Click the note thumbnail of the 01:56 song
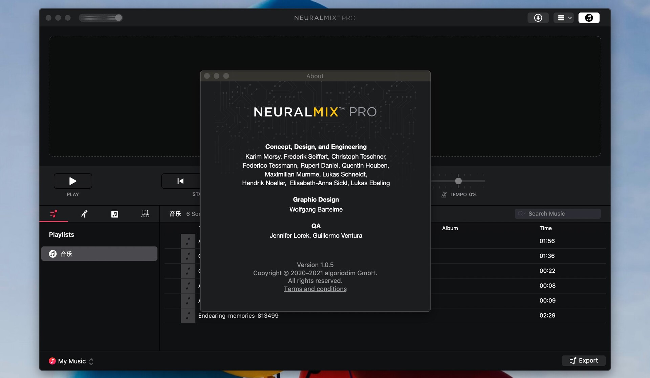The height and width of the screenshot is (378, 650). coord(188,241)
